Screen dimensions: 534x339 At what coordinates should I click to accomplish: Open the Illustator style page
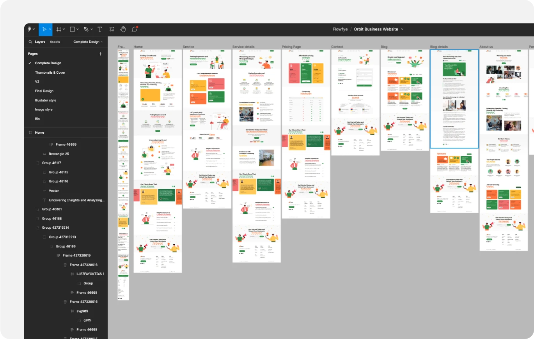click(x=46, y=100)
